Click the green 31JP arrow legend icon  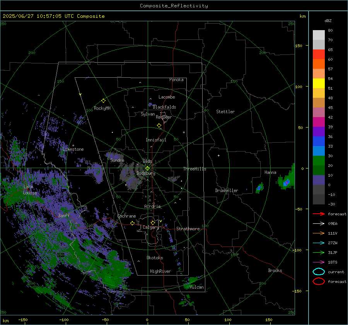click(319, 252)
